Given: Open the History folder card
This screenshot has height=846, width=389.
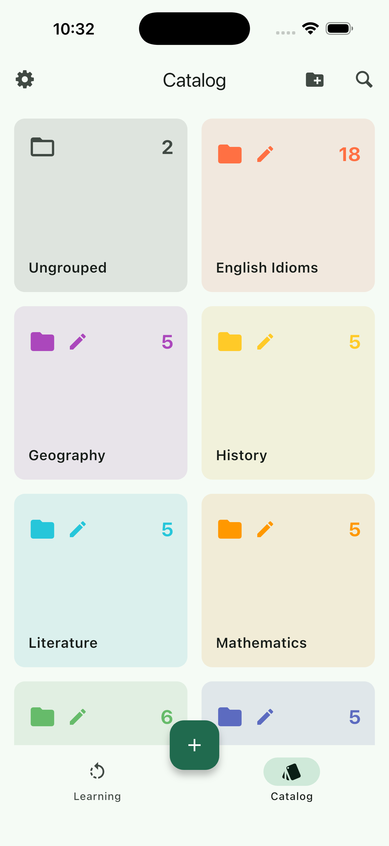Looking at the screenshot, I should coord(288,401).
